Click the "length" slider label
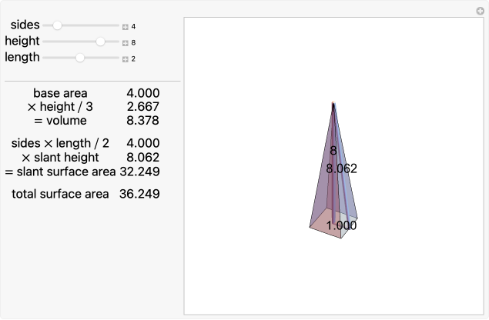 22,58
